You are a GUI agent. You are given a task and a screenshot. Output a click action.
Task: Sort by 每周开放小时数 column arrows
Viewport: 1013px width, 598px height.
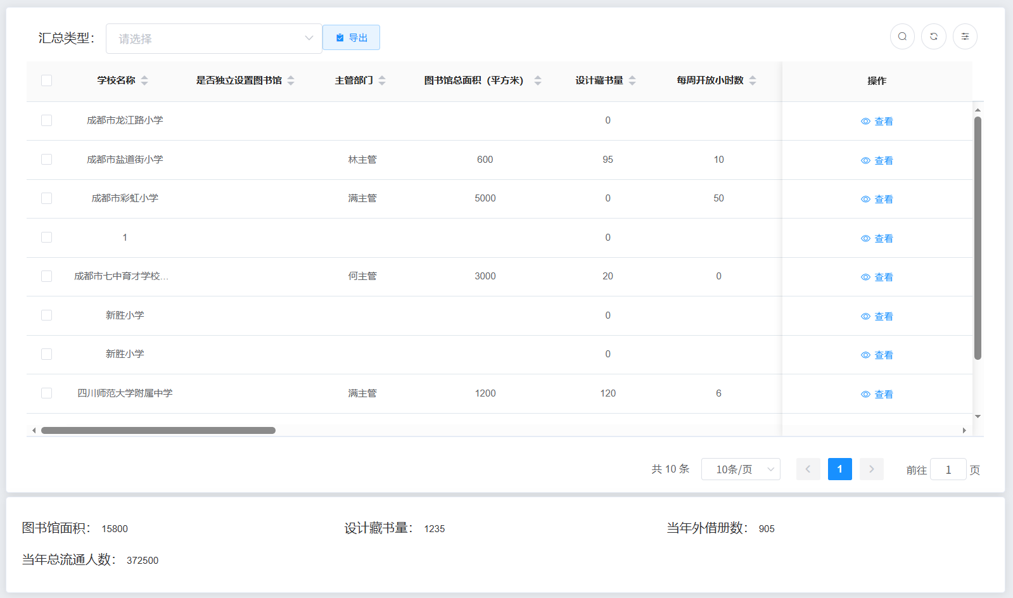(x=753, y=80)
